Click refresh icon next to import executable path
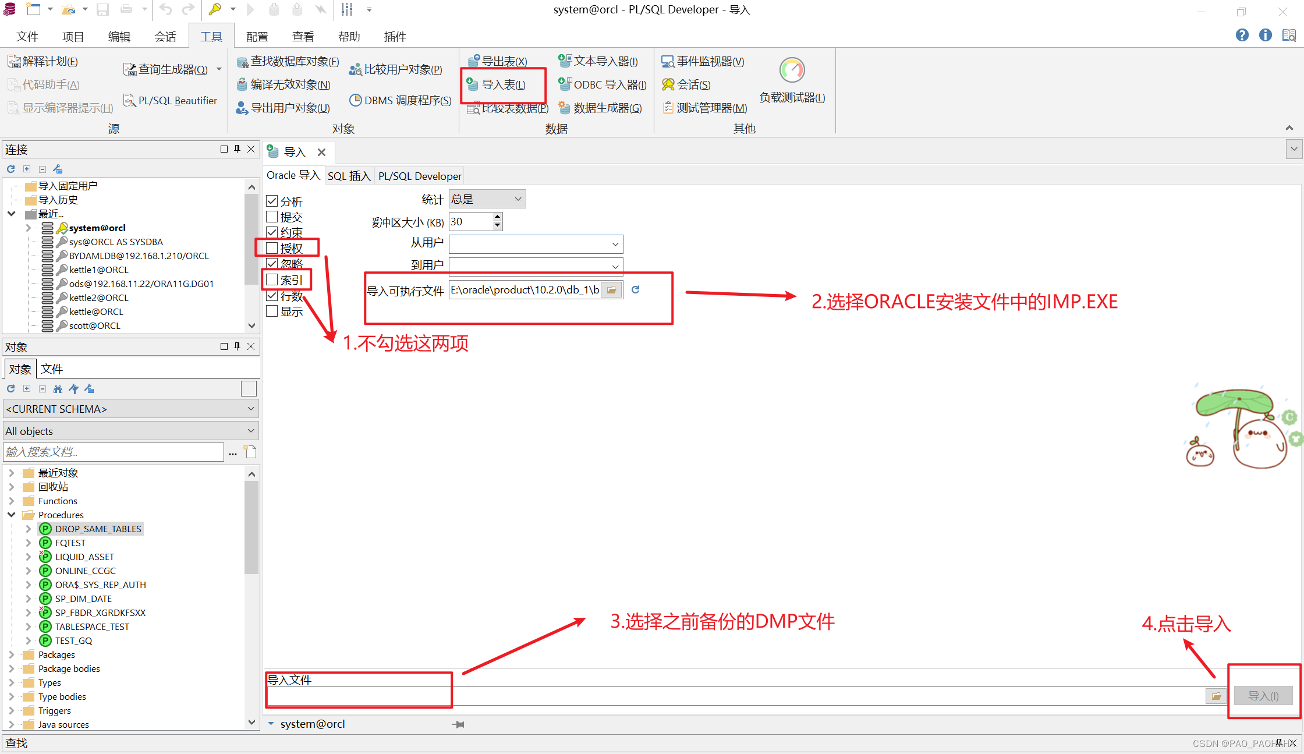The width and height of the screenshot is (1304, 754). coord(636,290)
